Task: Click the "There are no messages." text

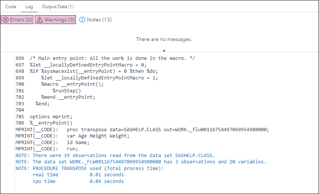Action: click(x=164, y=39)
